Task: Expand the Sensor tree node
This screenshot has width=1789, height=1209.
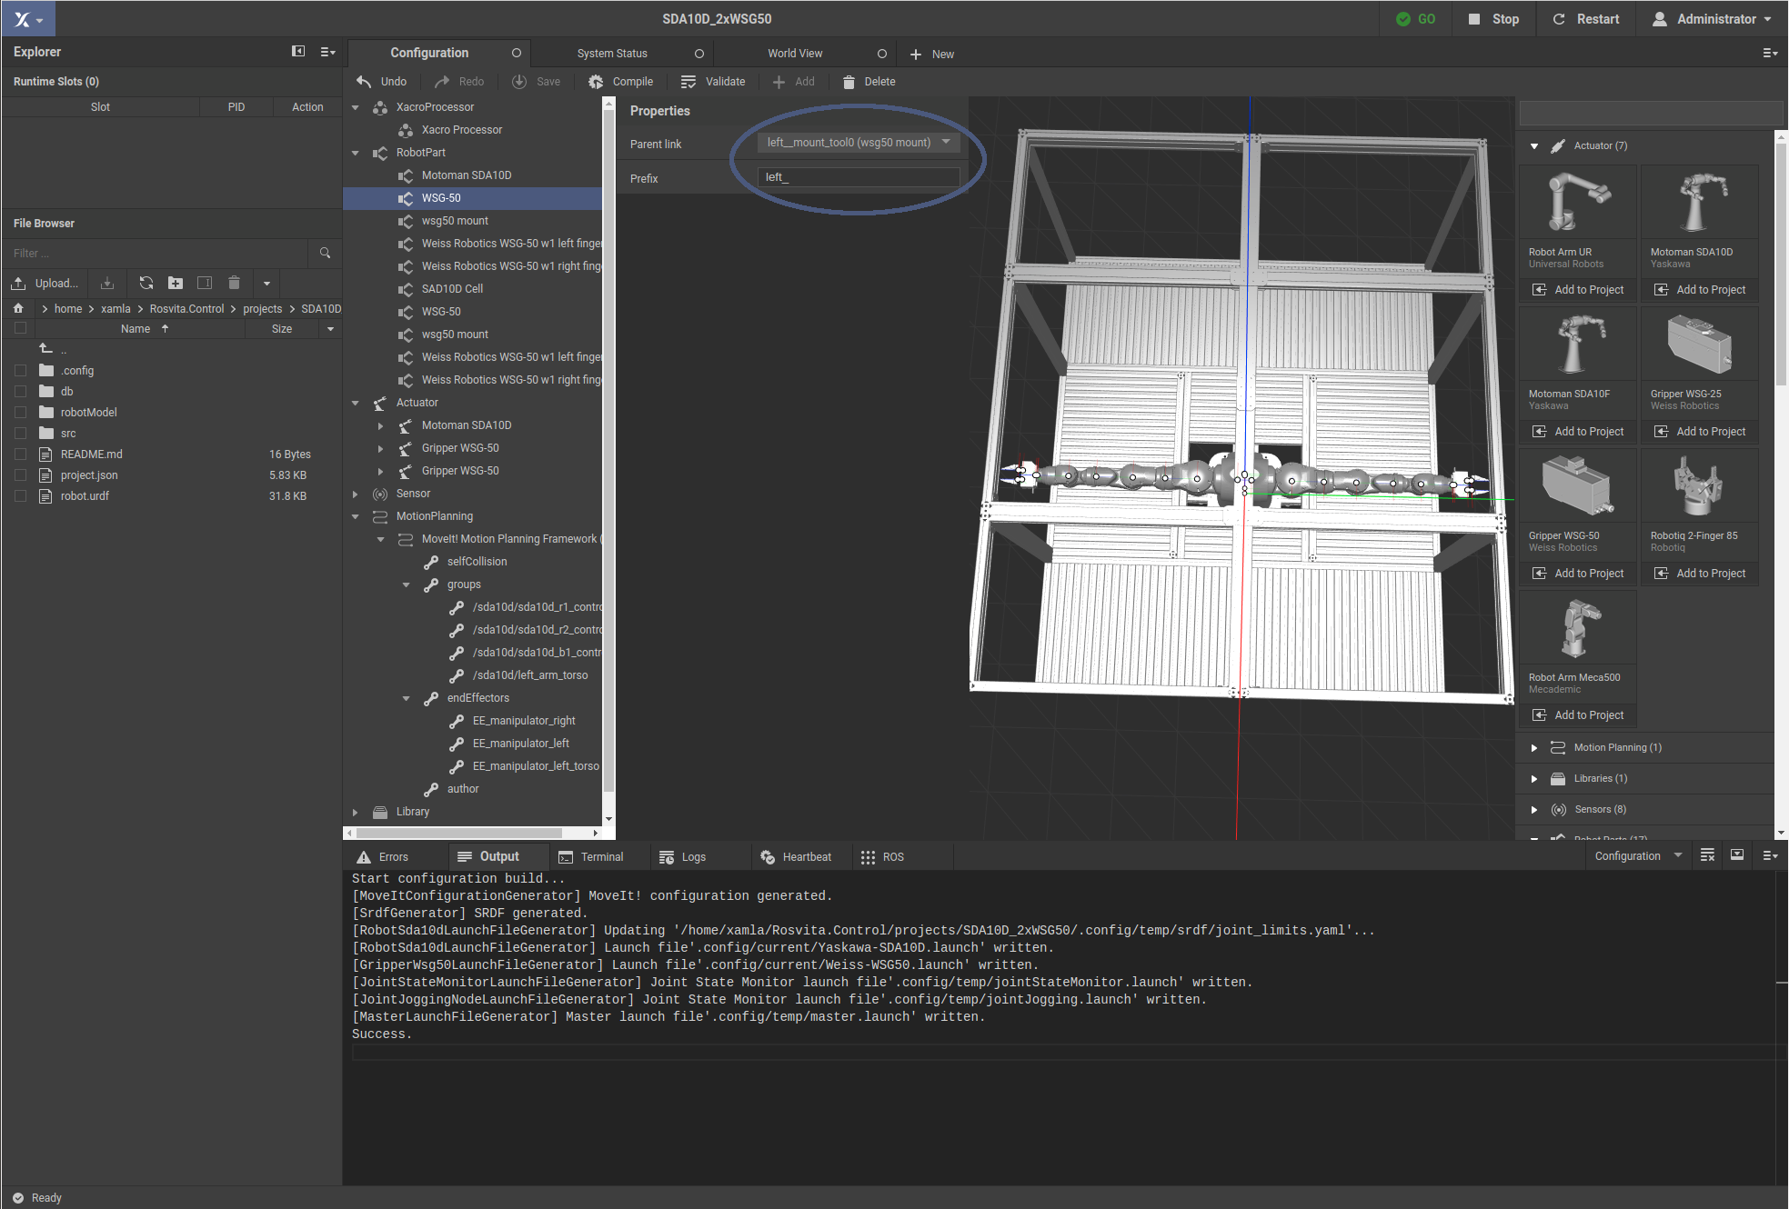Action: [356, 494]
